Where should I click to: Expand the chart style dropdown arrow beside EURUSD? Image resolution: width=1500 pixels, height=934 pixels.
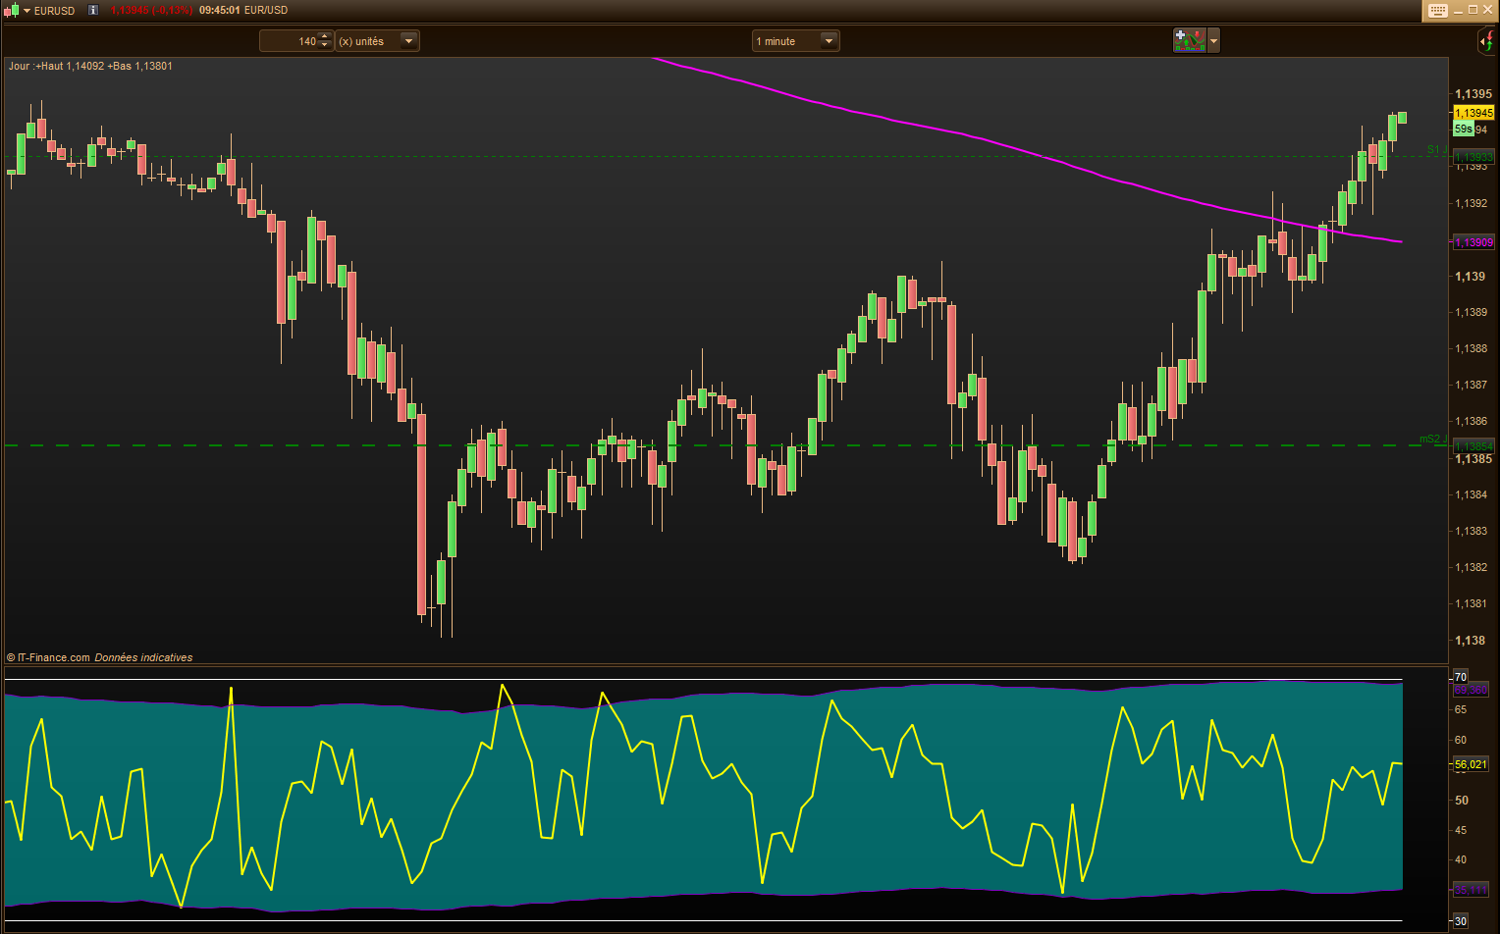27,11
